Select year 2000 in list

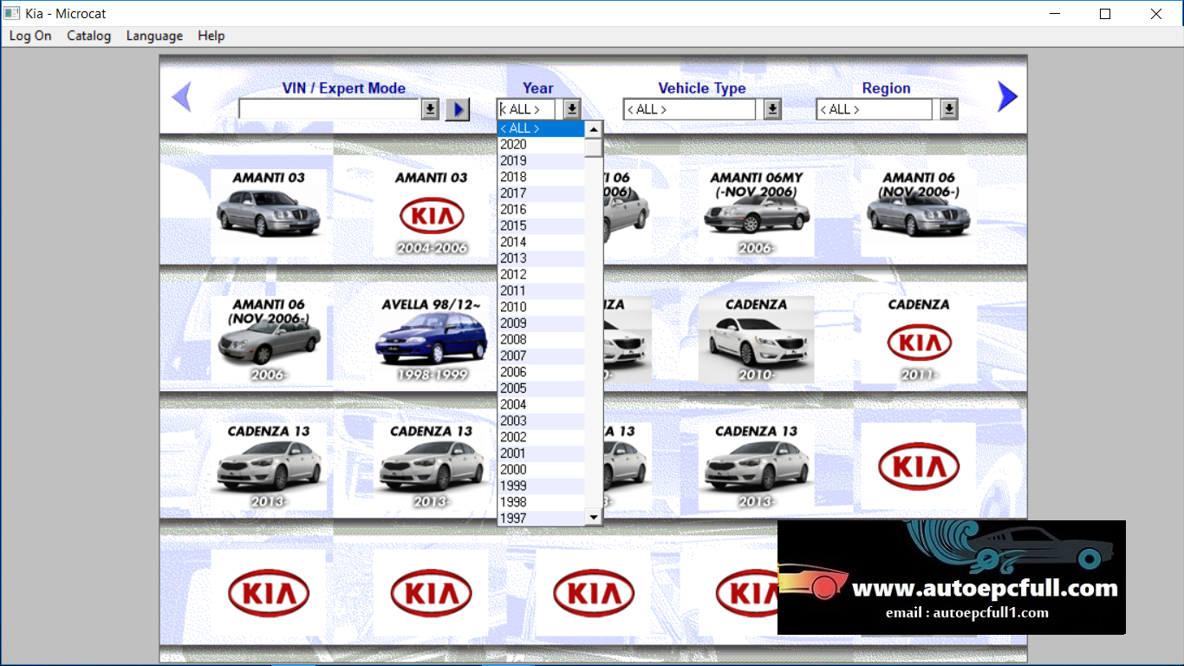(x=541, y=470)
